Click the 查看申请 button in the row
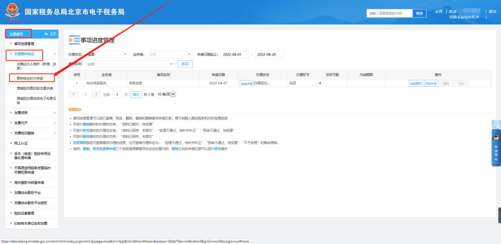The image size is (501, 244). (431, 83)
